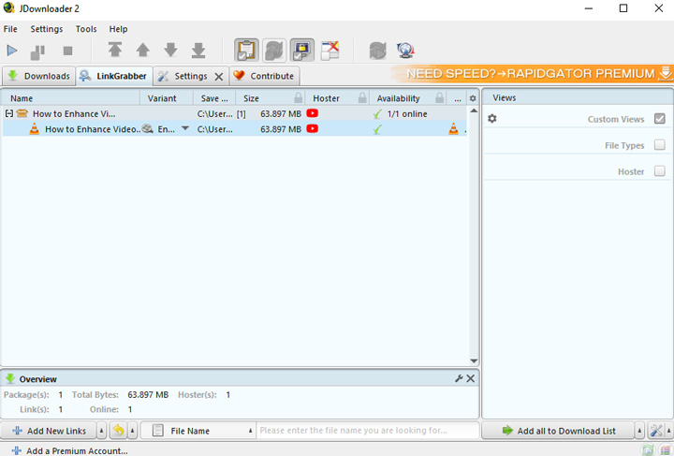674x456 pixels.
Task: Toggle the Hoster checkbox
Action: click(659, 171)
